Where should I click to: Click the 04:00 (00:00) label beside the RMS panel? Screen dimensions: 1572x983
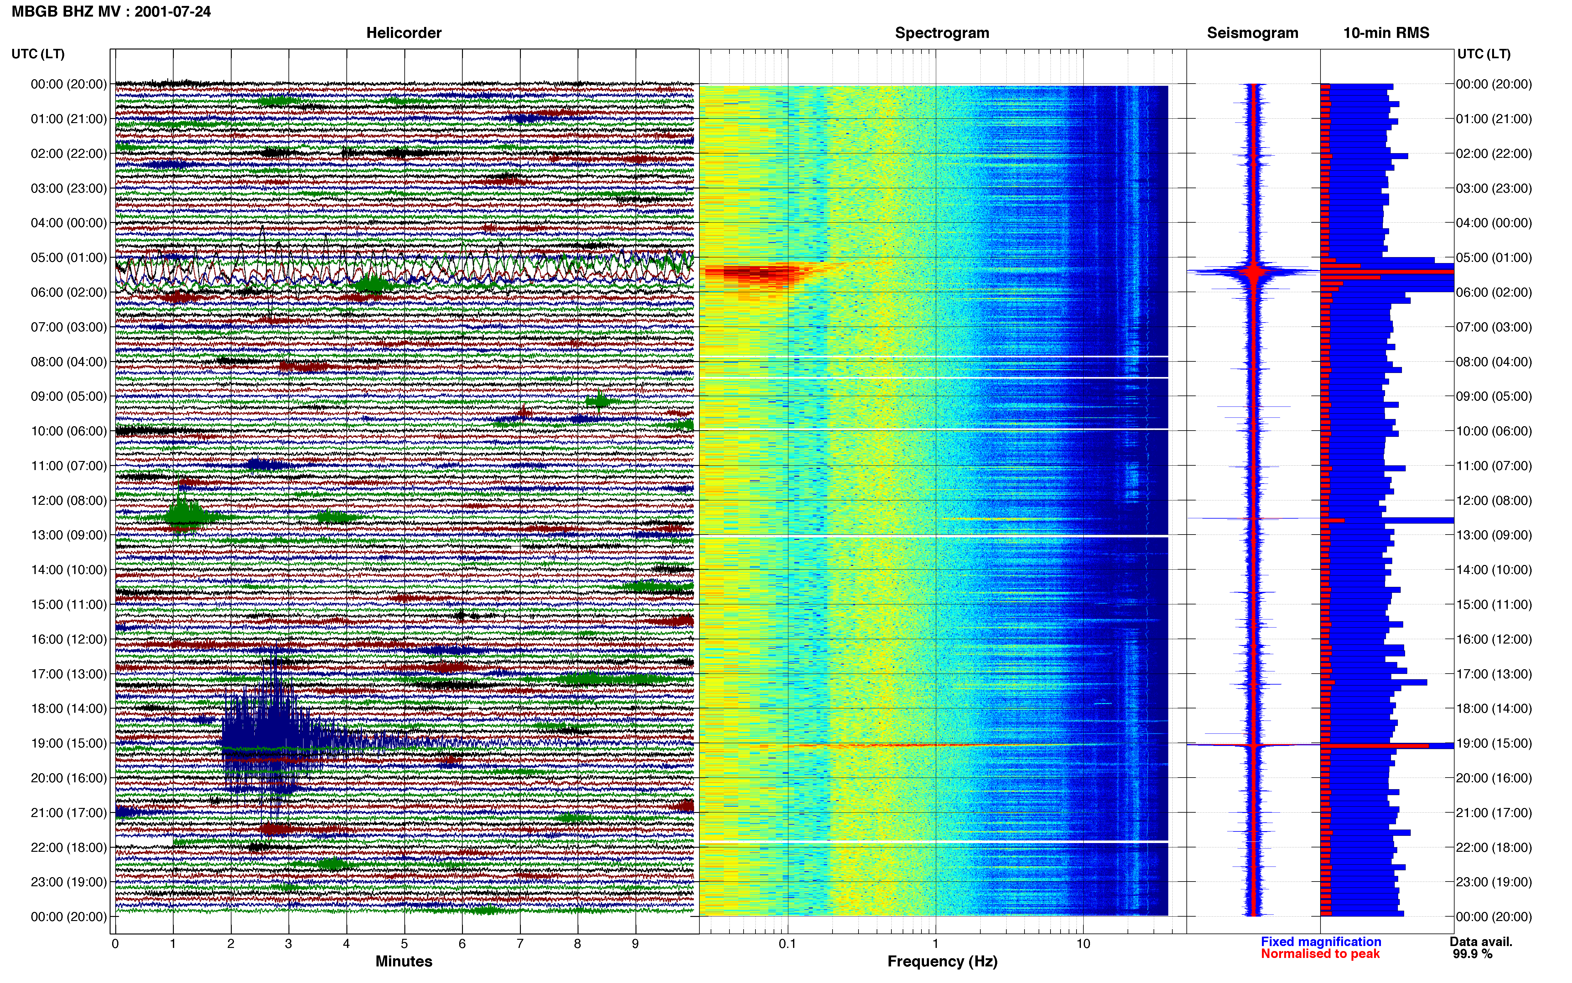tap(1494, 223)
